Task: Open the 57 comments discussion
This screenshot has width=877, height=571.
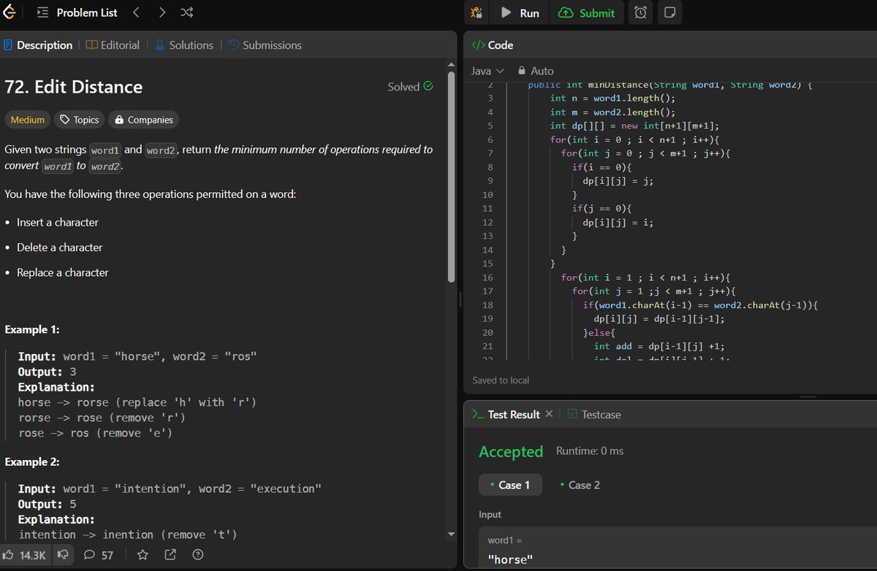Action: [99, 555]
